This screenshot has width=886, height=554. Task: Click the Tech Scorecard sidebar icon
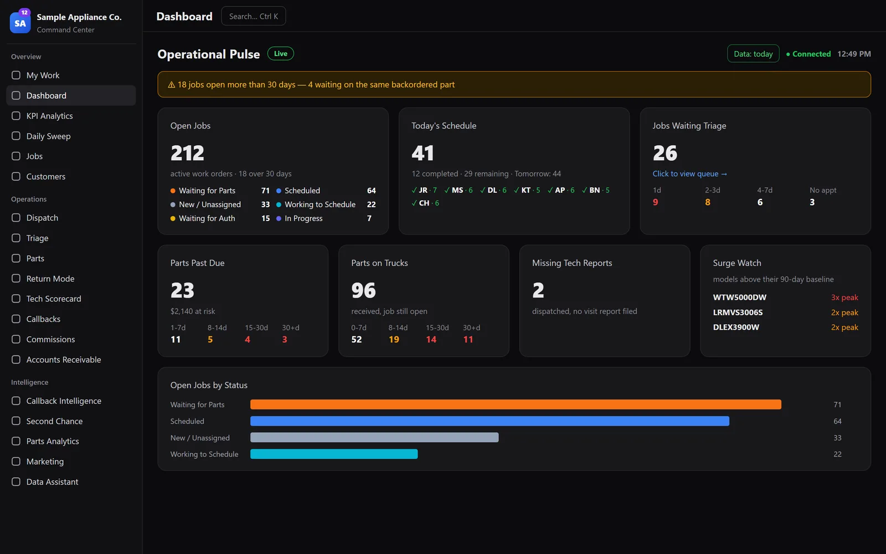tap(16, 299)
